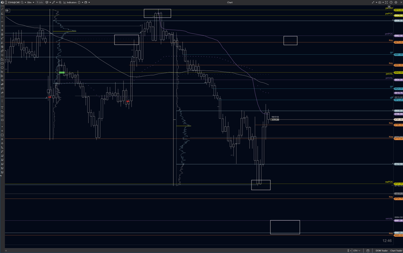403x253 pixels.
Task: Click the 6704.75 Key price label
Action: [398, 199]
